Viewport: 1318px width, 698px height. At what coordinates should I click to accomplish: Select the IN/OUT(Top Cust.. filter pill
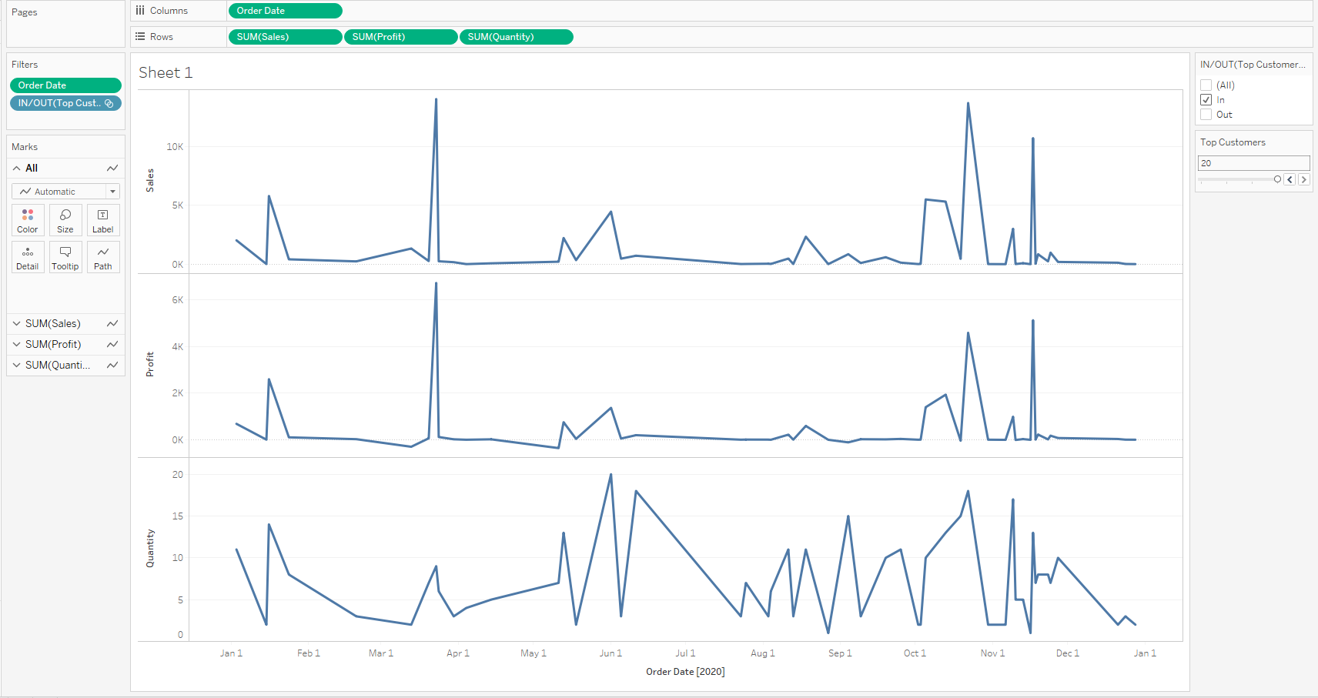[x=65, y=103]
